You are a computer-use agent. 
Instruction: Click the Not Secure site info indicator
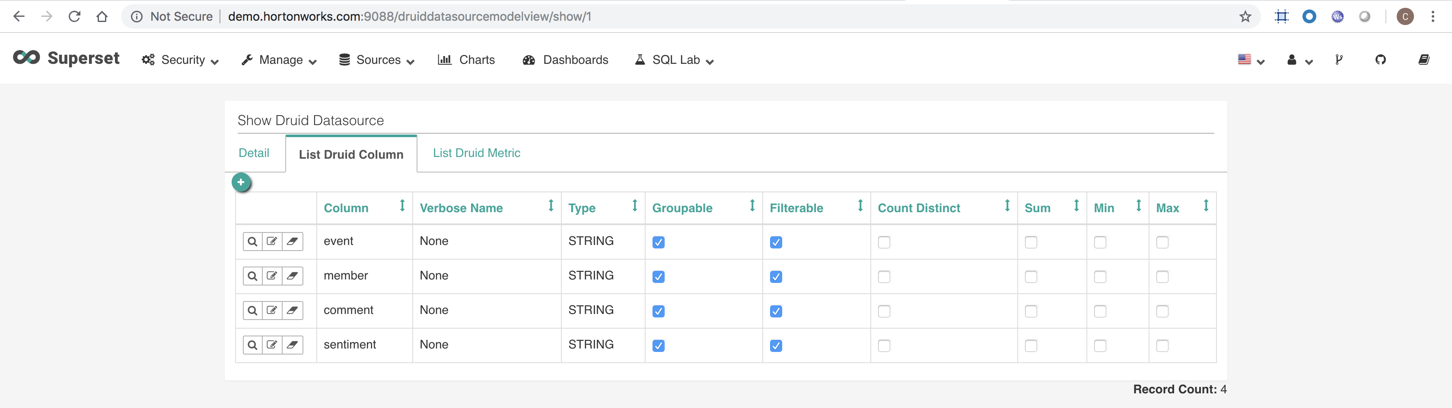coord(172,17)
